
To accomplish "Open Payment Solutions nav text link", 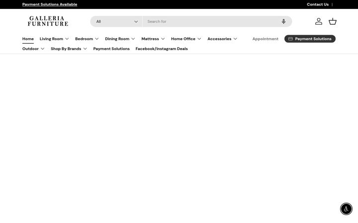I will 111,49.
